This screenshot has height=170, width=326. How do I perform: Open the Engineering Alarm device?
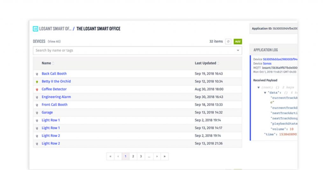pyautogui.click(x=56, y=97)
